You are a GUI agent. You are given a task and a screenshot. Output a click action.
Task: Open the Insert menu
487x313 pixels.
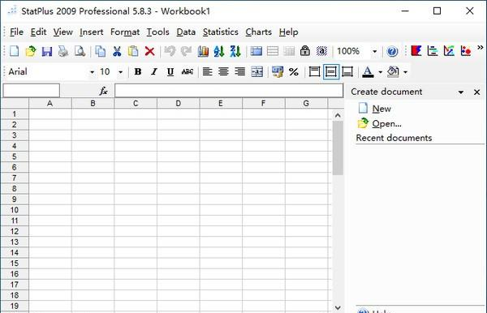[91, 32]
